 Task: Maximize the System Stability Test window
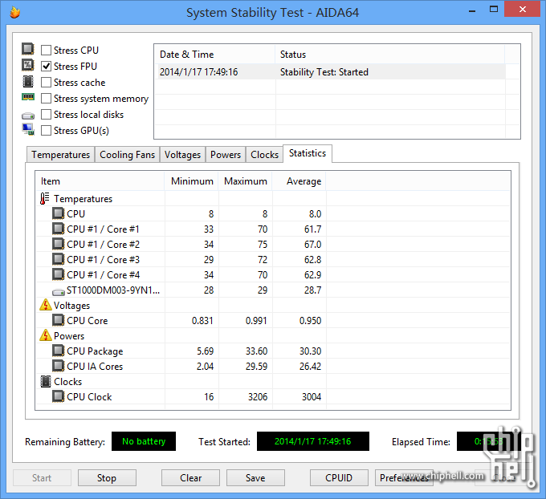(494, 10)
